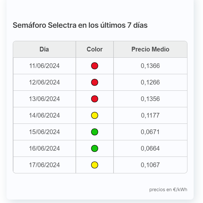Click the date 17/06/2024
This screenshot has width=203, height=203.
tap(44, 165)
